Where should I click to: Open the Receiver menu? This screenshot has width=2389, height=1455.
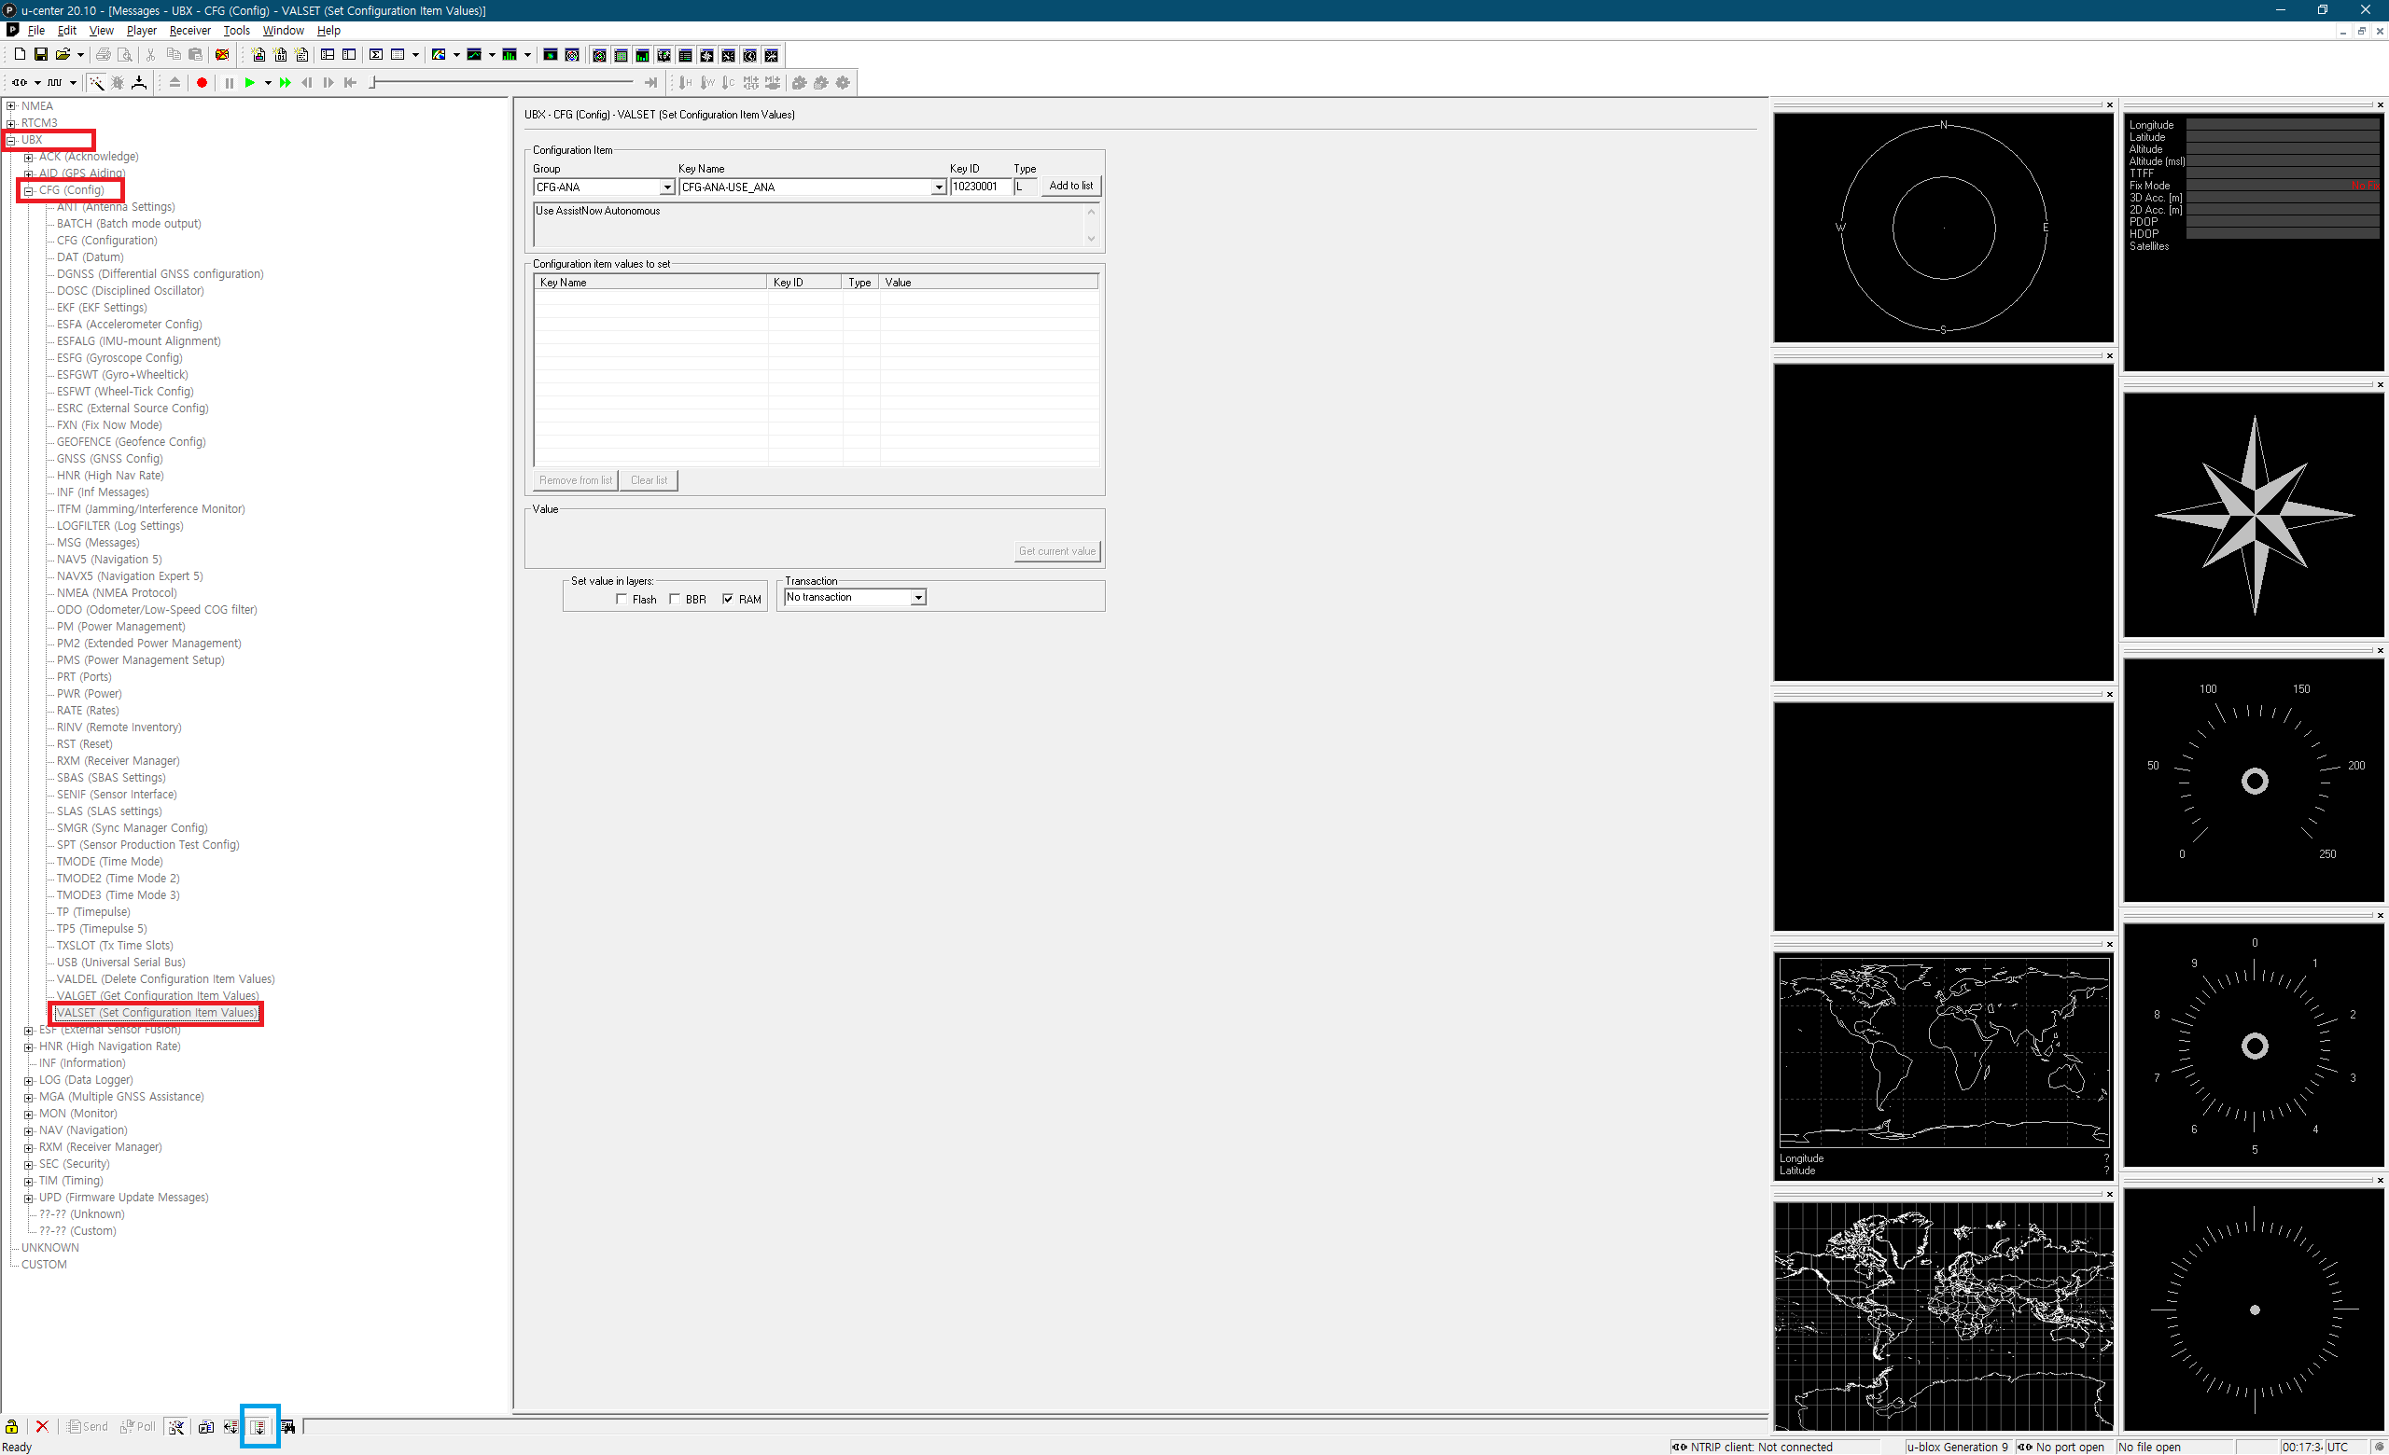point(189,31)
